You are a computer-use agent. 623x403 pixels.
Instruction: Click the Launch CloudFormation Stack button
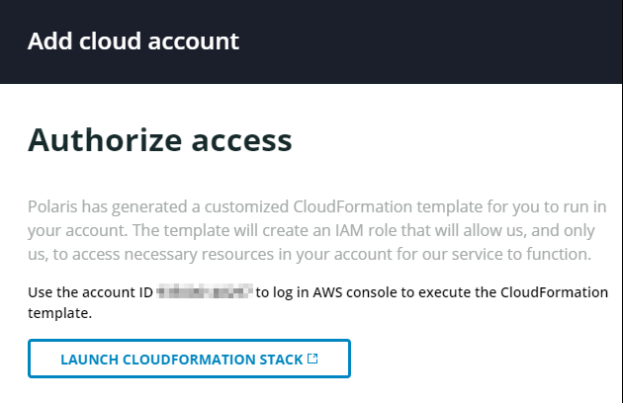189,359
